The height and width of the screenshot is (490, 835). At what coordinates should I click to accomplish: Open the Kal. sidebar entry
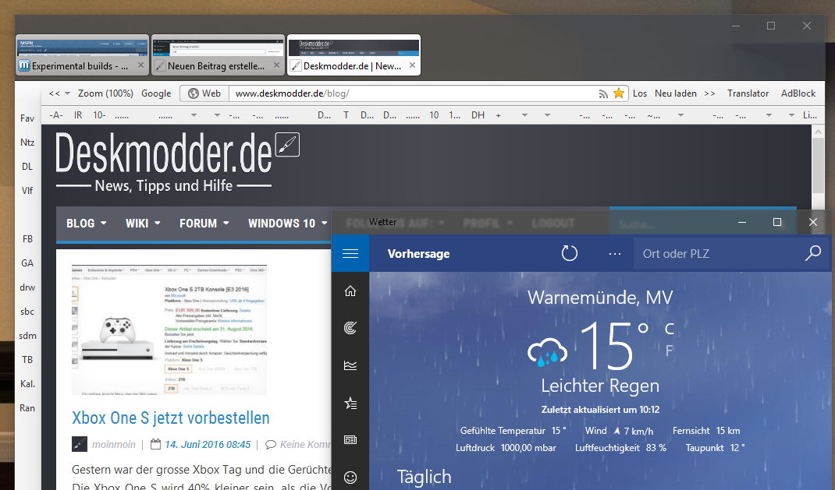[27, 384]
